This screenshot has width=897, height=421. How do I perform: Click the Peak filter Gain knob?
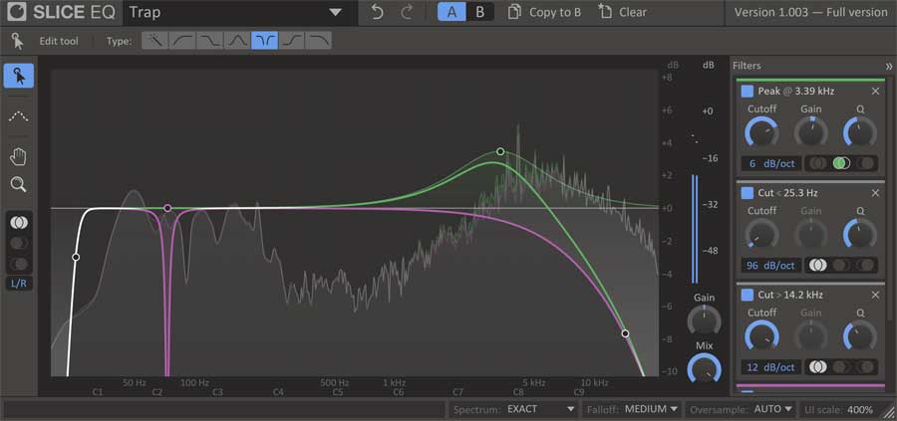(x=810, y=133)
